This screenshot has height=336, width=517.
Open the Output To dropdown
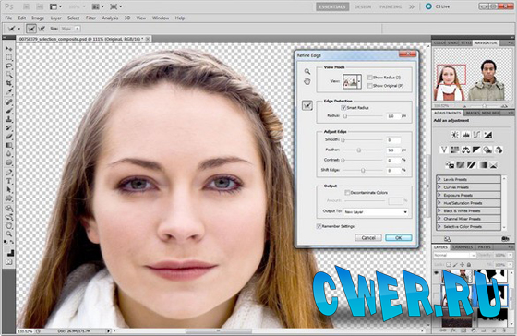click(x=376, y=212)
